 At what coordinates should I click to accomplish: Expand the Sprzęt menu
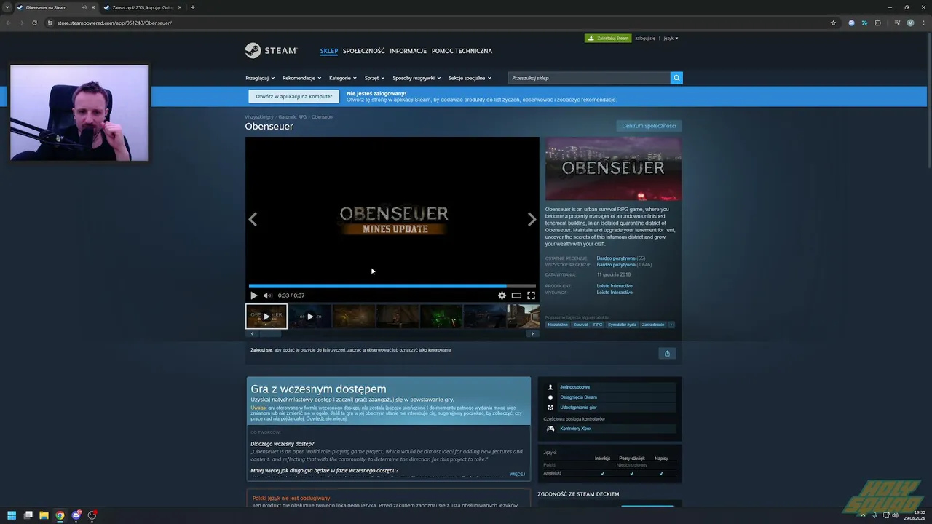(375, 78)
